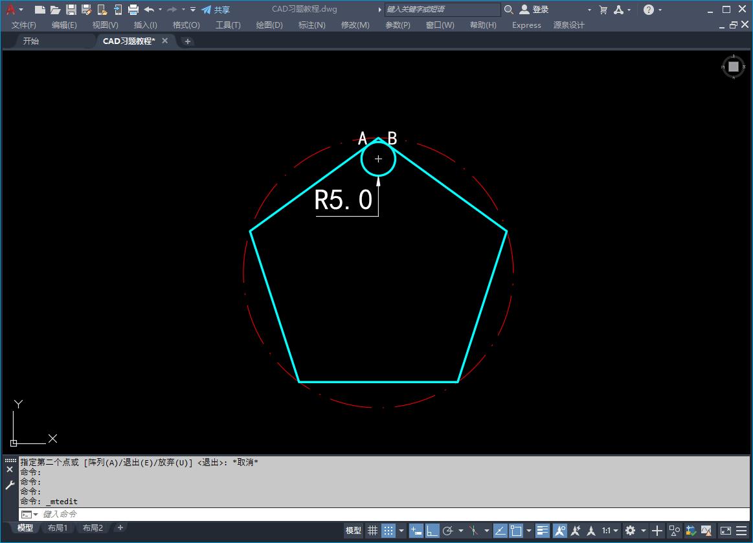Open annotation scale 1:1 dropdown

pos(610,531)
